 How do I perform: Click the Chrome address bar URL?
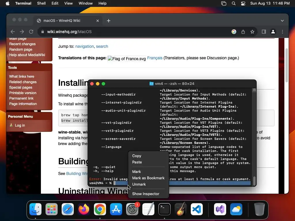coord(69,32)
